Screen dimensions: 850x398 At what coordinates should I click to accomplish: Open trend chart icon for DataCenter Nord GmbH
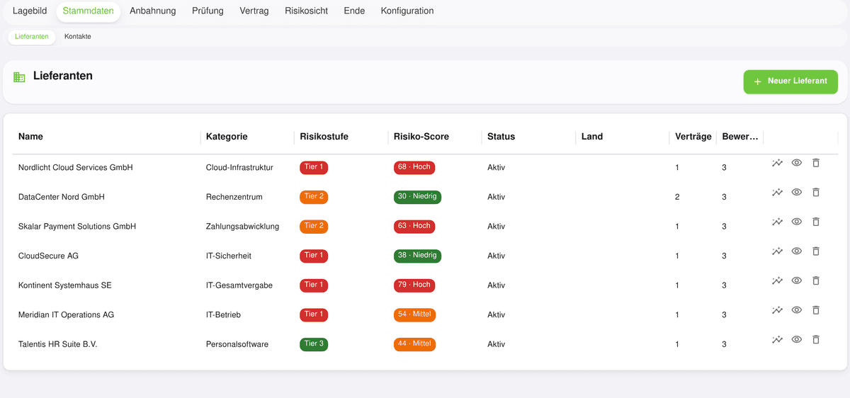(777, 192)
